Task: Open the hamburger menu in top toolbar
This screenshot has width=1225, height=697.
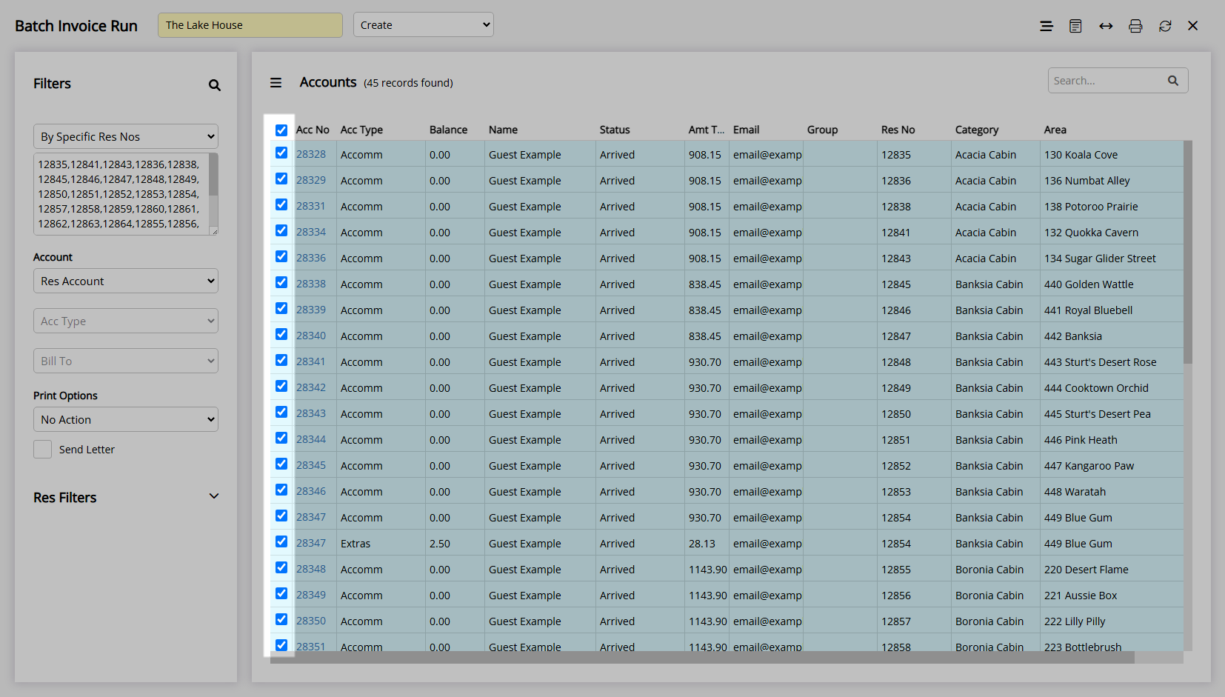Action: click(x=1047, y=26)
